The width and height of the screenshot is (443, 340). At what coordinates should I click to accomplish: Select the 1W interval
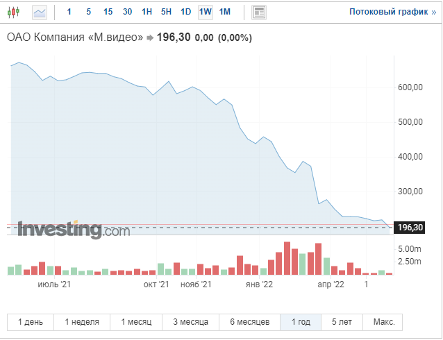(x=206, y=12)
